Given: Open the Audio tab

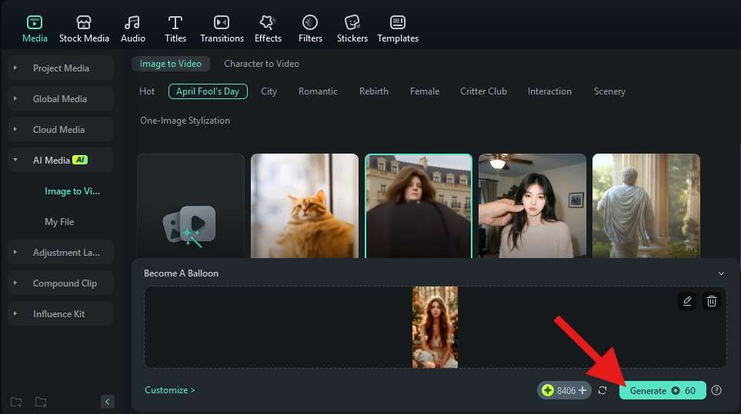Looking at the screenshot, I should tap(133, 28).
